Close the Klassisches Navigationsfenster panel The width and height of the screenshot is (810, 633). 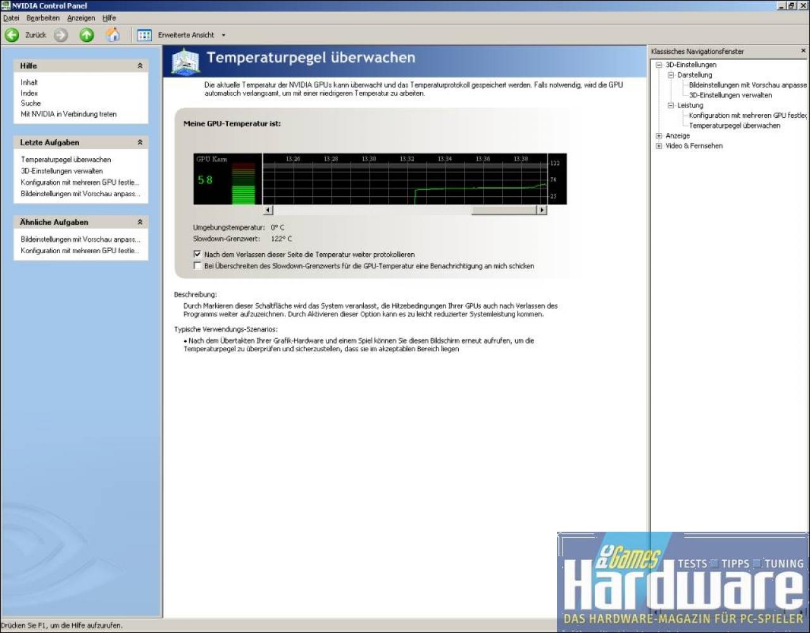[x=804, y=51]
